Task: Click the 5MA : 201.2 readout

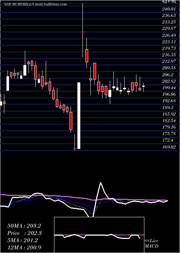Action: 22,240
